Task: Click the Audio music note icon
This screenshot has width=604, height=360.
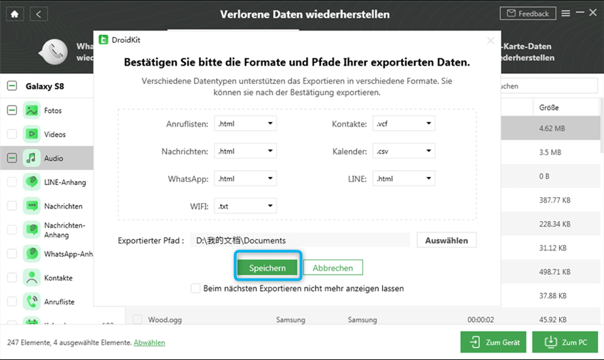Action: point(32,158)
